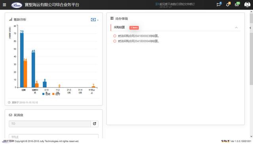Click the bar chart icon beside 账龄分析
Screen dimensions: 253x144
pyautogui.click(x=11, y=19)
